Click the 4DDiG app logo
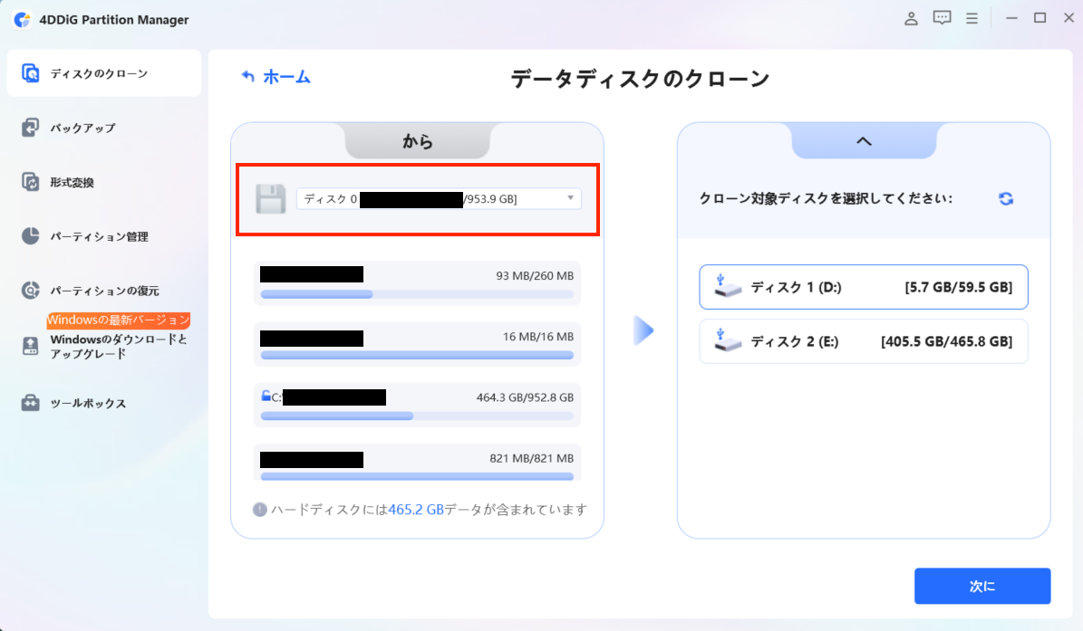This screenshot has height=631, width=1083. [x=22, y=19]
